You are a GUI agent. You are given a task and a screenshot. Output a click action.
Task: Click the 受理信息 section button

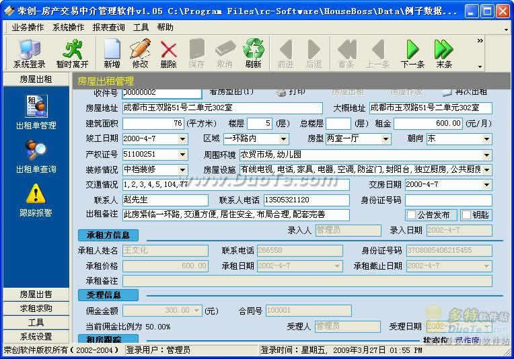(x=108, y=295)
